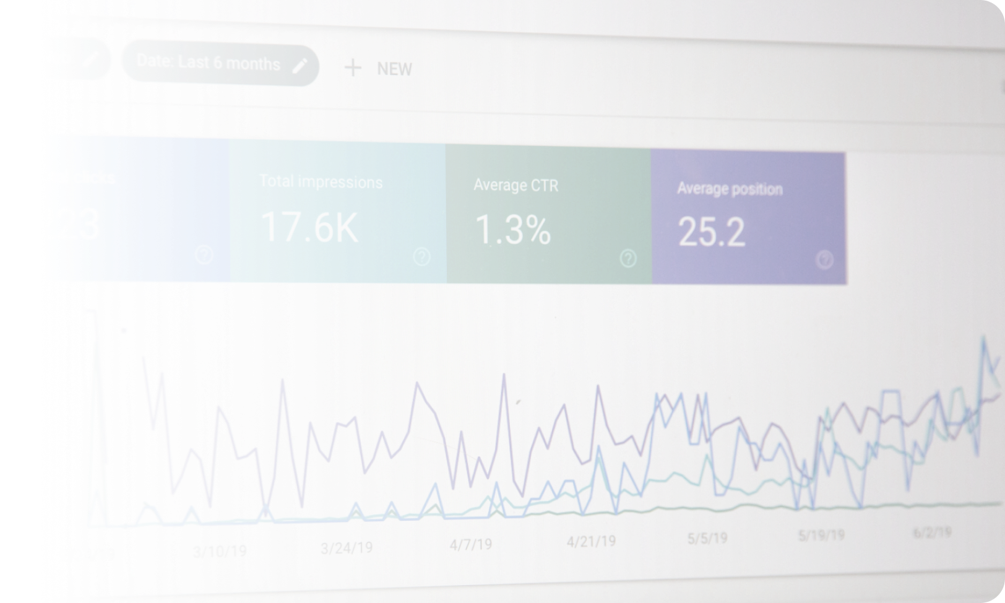Screen dimensions: 1005x603
Task: Click the 6/2/19 axis date label
Action: (x=932, y=532)
